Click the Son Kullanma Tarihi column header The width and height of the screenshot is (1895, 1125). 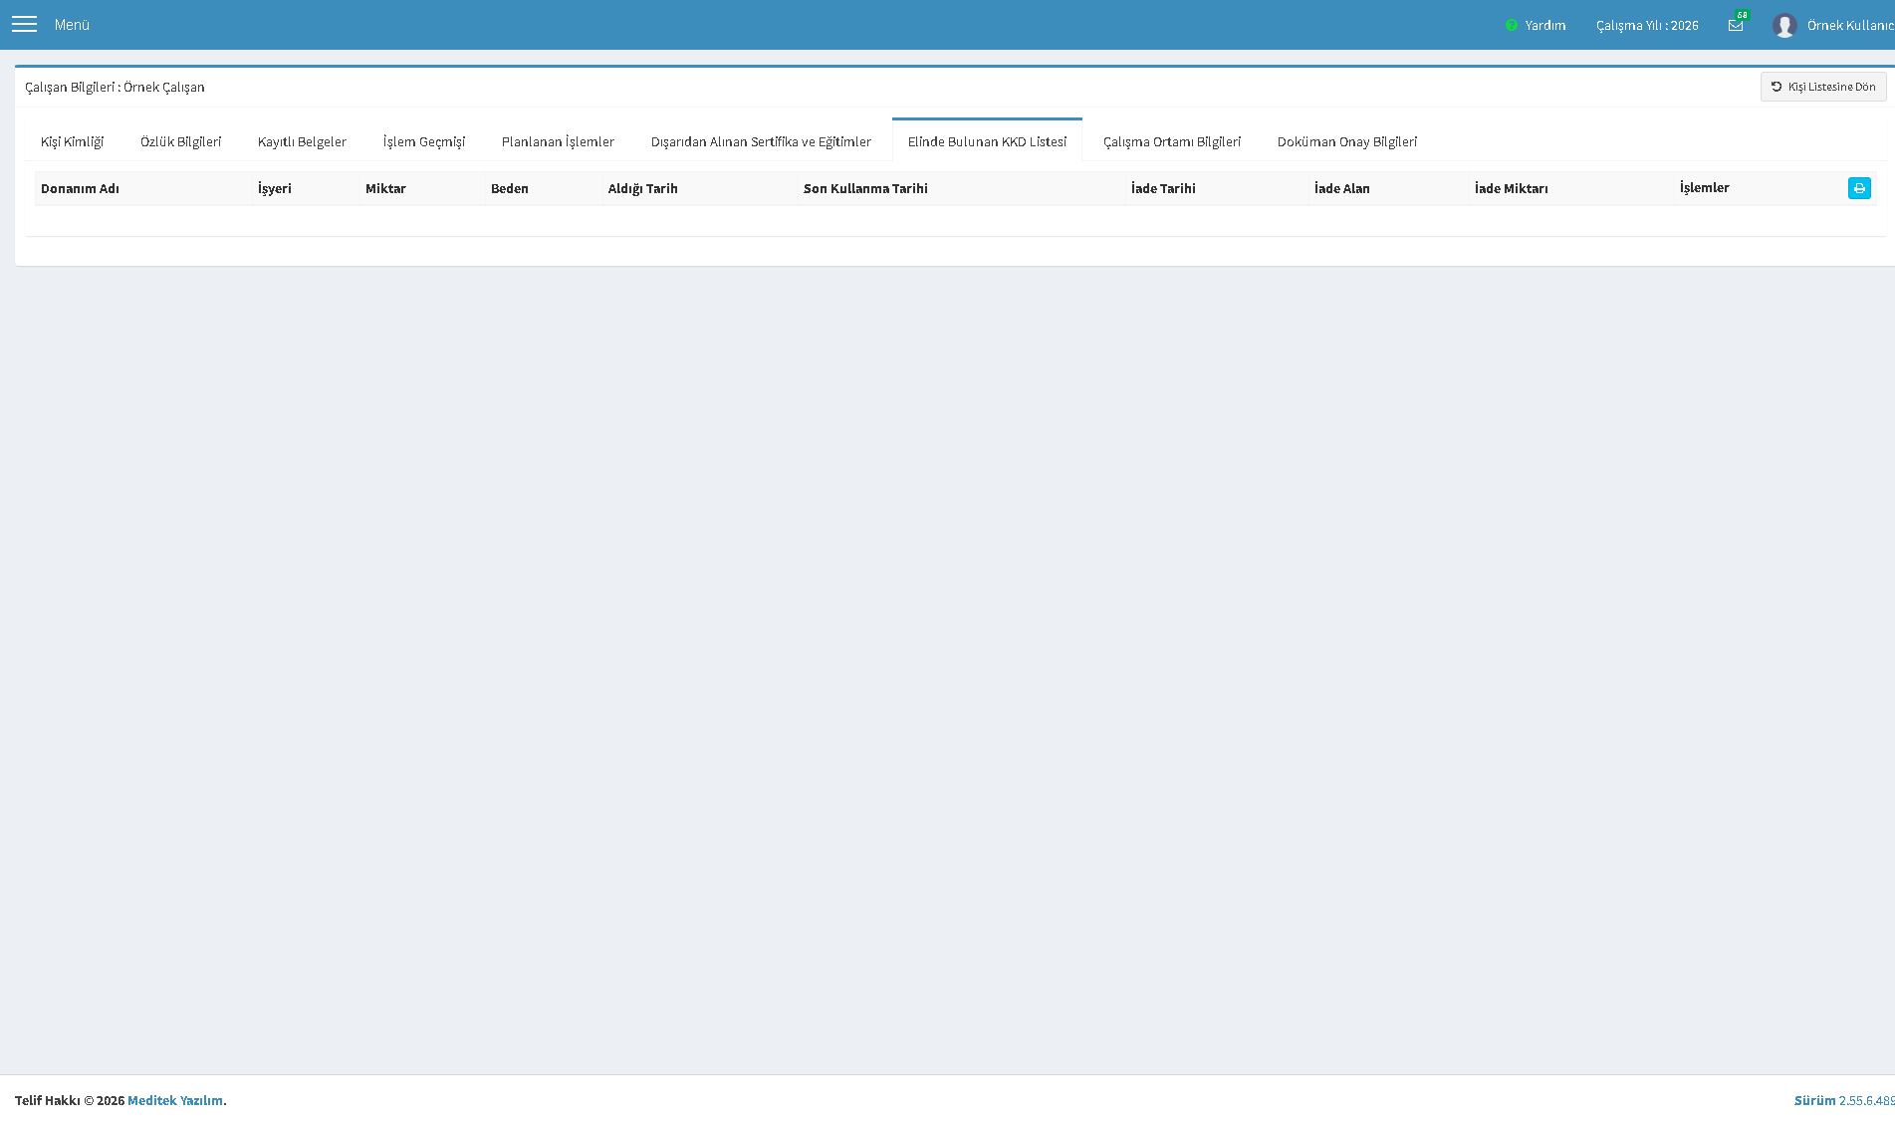pyautogui.click(x=865, y=188)
